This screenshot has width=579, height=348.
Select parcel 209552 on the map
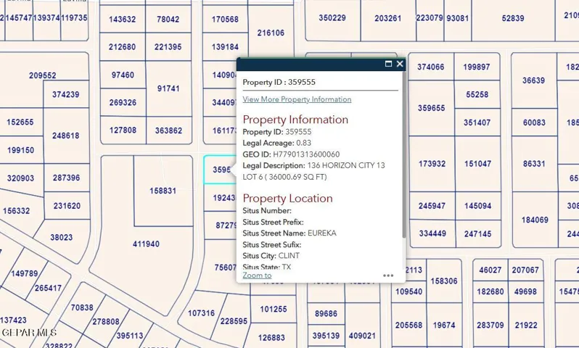[x=43, y=75]
